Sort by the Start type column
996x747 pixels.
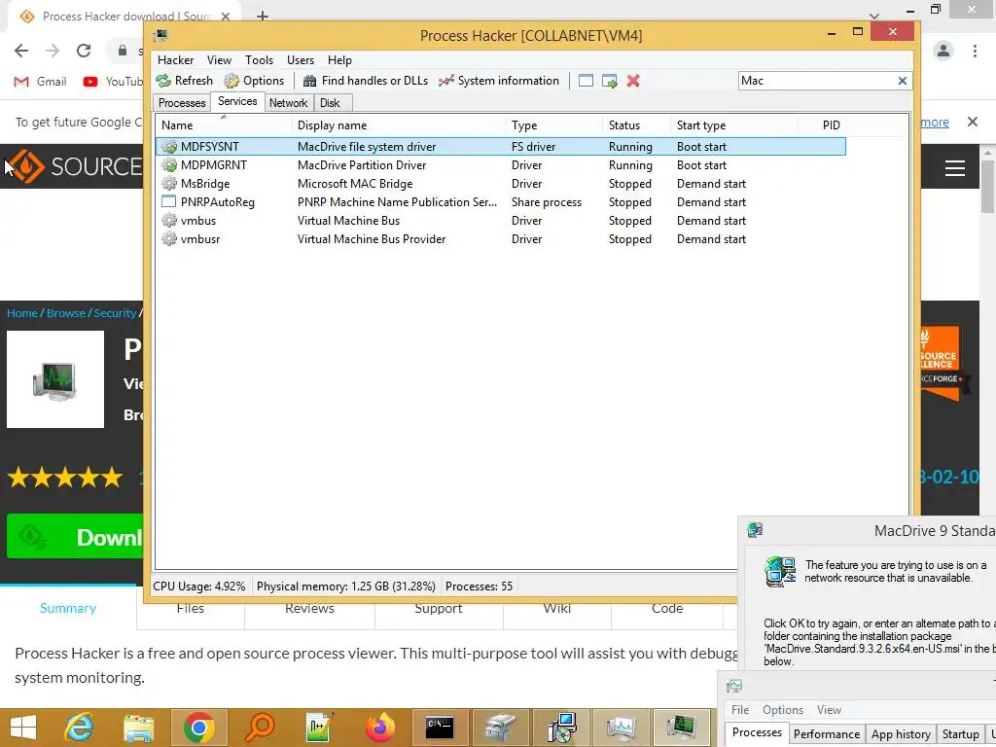coord(733,125)
